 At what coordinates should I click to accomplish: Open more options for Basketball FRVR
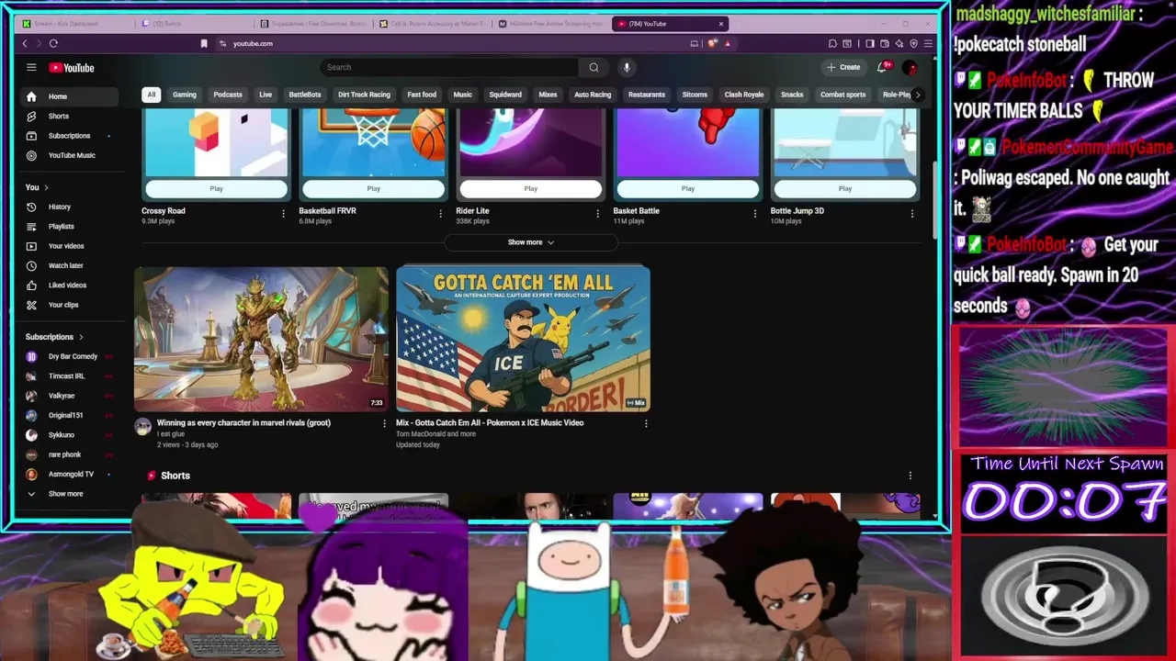[x=440, y=213]
